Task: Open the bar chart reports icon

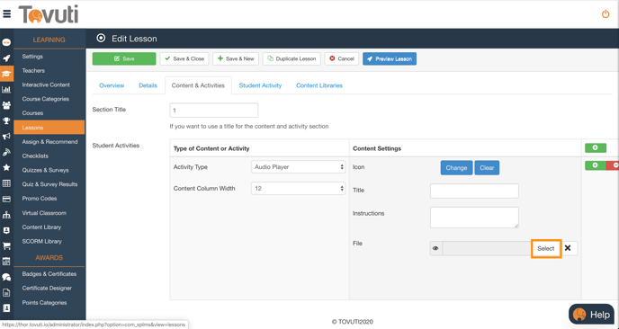Action: (6, 90)
